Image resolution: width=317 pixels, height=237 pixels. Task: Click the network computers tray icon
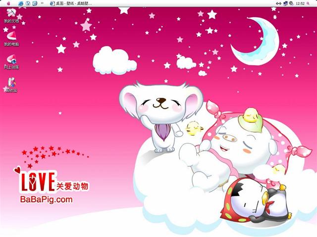coord(285,3)
